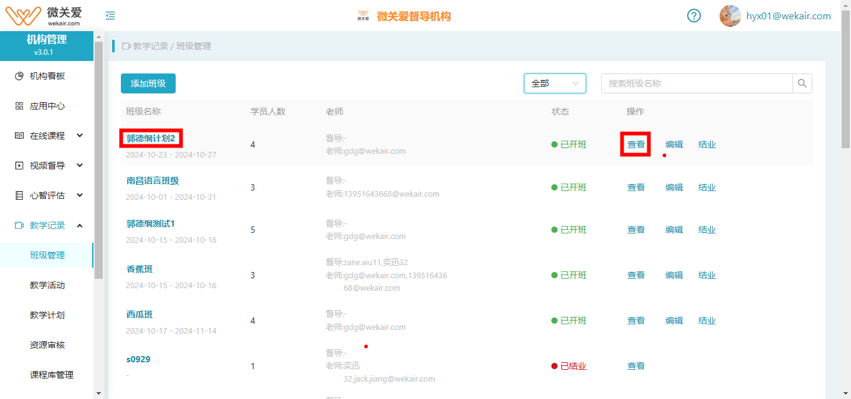Click the 已结业 status for s0929
The width and height of the screenshot is (851, 399).
pos(569,366)
